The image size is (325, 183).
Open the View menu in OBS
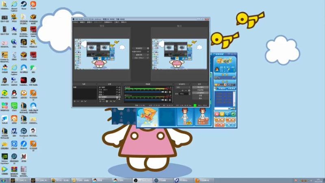[89, 22]
